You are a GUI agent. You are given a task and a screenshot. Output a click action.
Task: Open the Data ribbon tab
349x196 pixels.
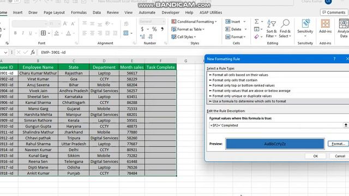pos(97,13)
